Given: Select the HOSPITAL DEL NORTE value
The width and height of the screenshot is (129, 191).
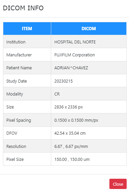Looking at the screenshot, I should click(75, 42).
